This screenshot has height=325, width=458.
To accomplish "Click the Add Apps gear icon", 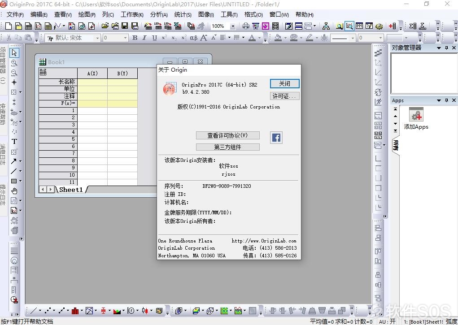I will click(x=416, y=114).
